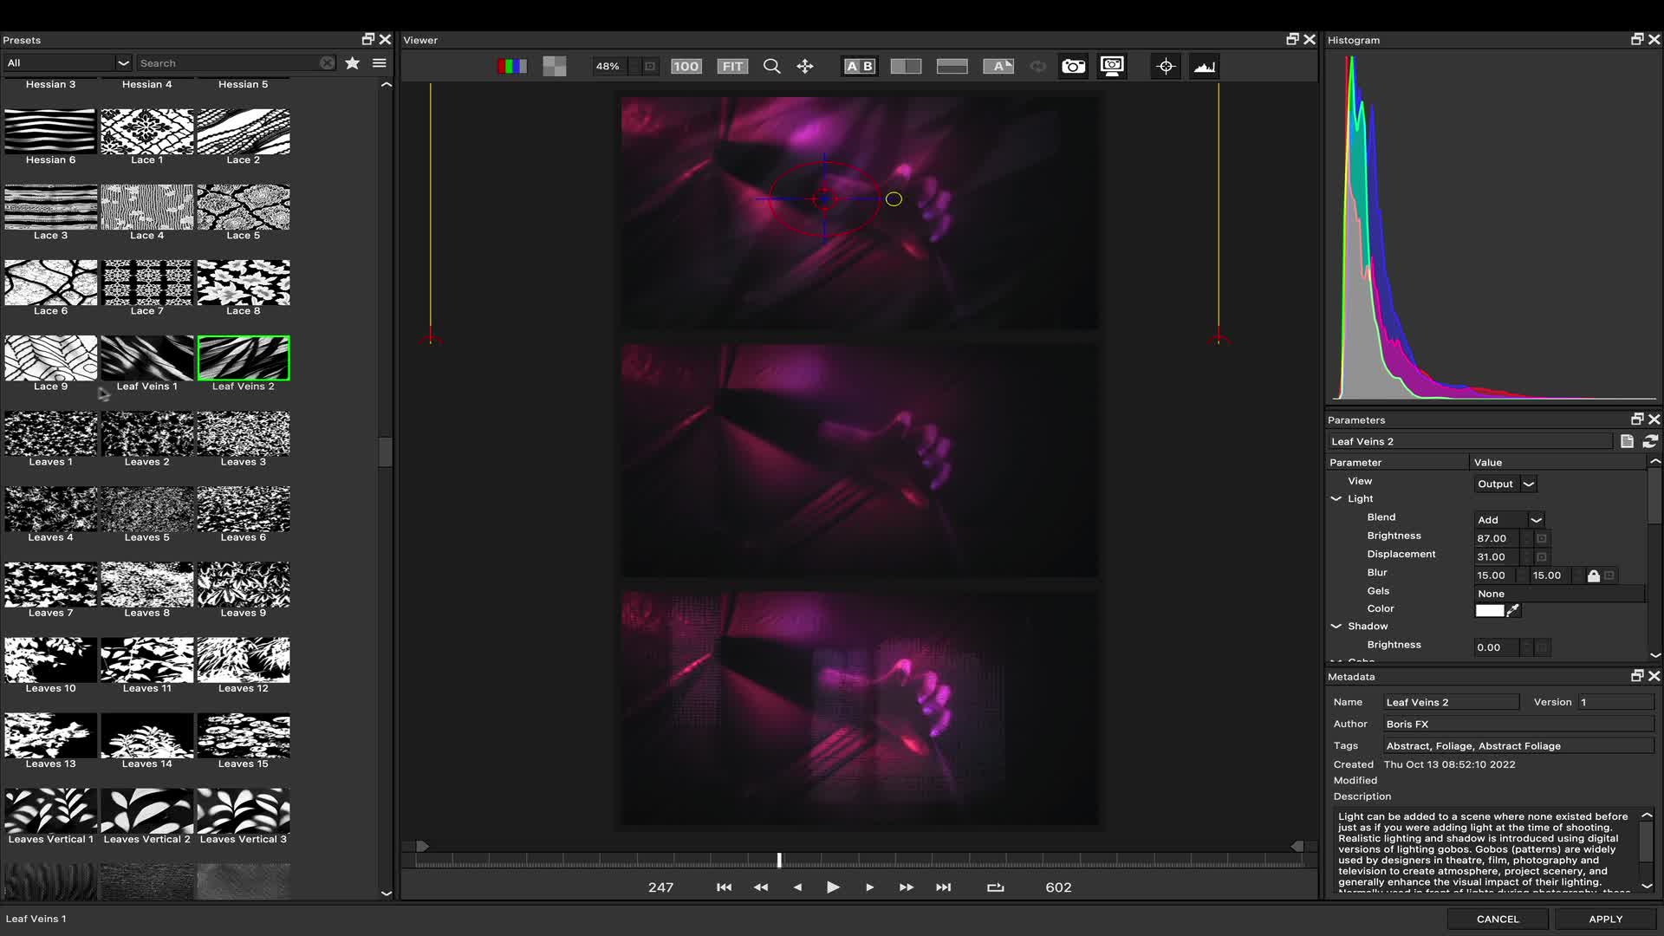Open the histogram display icon in the viewer toolbar
1664x936 pixels.
[1204, 67]
